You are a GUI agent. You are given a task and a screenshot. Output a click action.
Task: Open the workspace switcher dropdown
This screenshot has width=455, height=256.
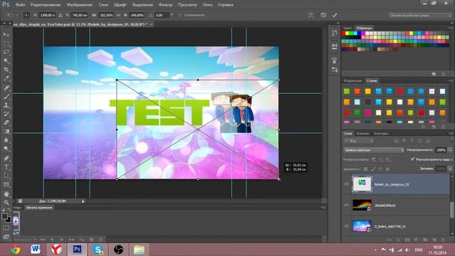[x=420, y=15]
